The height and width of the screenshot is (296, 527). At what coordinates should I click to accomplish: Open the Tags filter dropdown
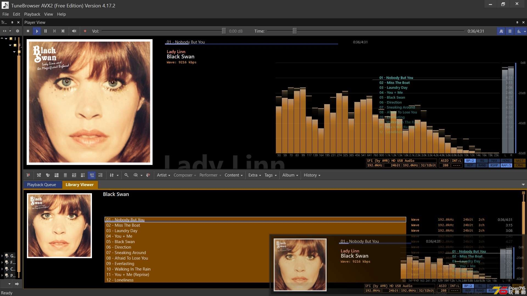coord(271,175)
